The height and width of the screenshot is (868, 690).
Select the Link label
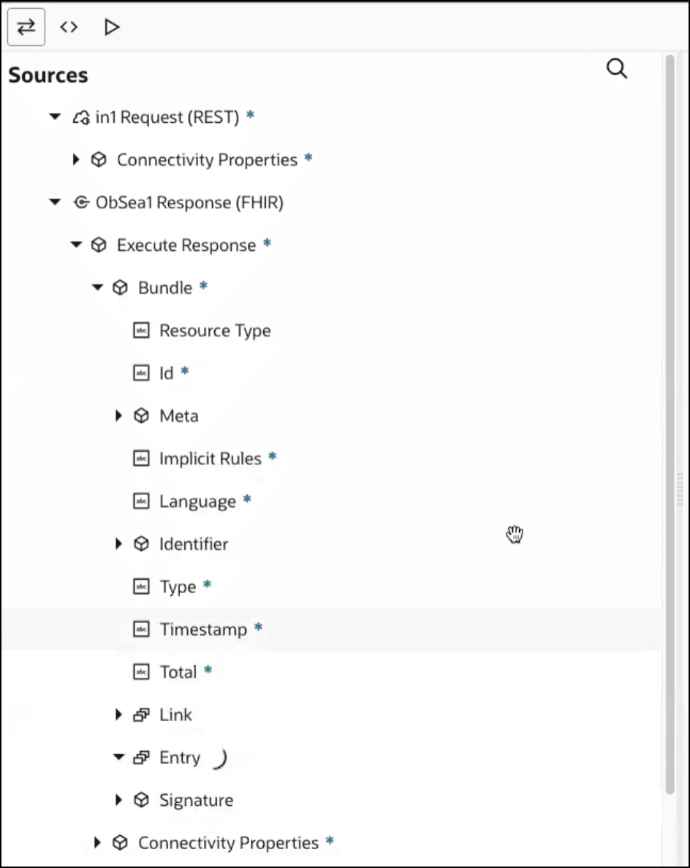point(175,714)
